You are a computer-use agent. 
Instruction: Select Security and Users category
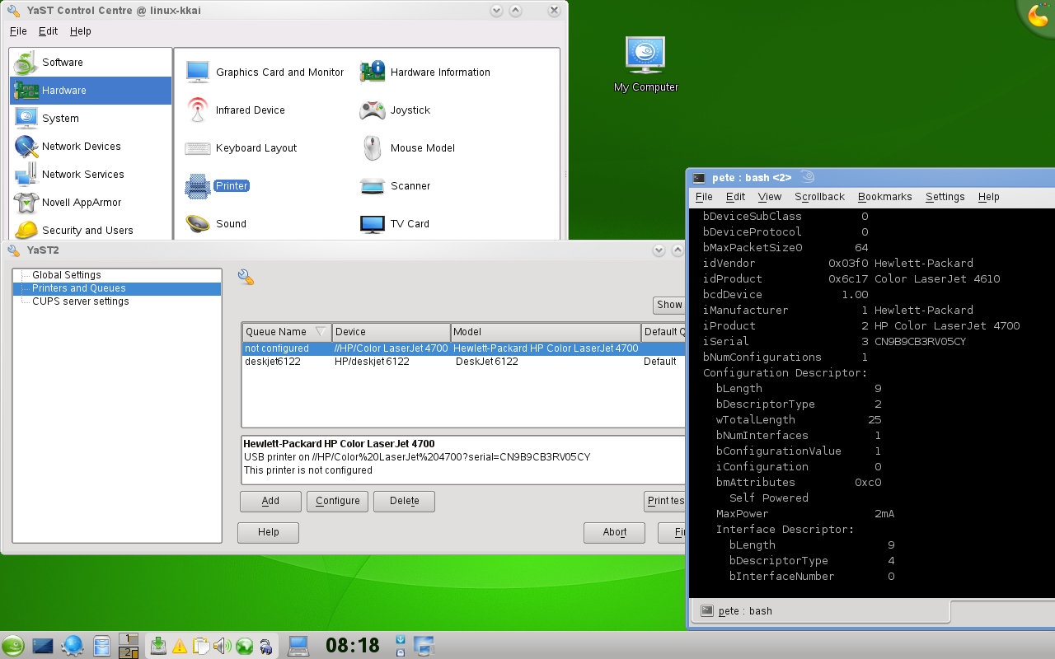[91, 230]
